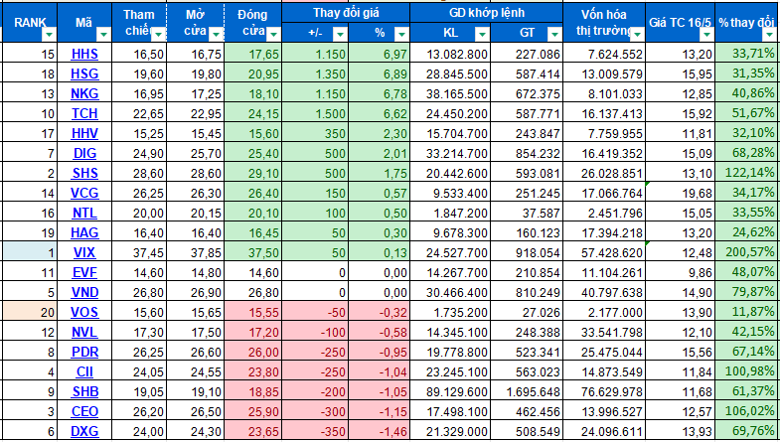Select VIX rank cell 1

click(31, 252)
